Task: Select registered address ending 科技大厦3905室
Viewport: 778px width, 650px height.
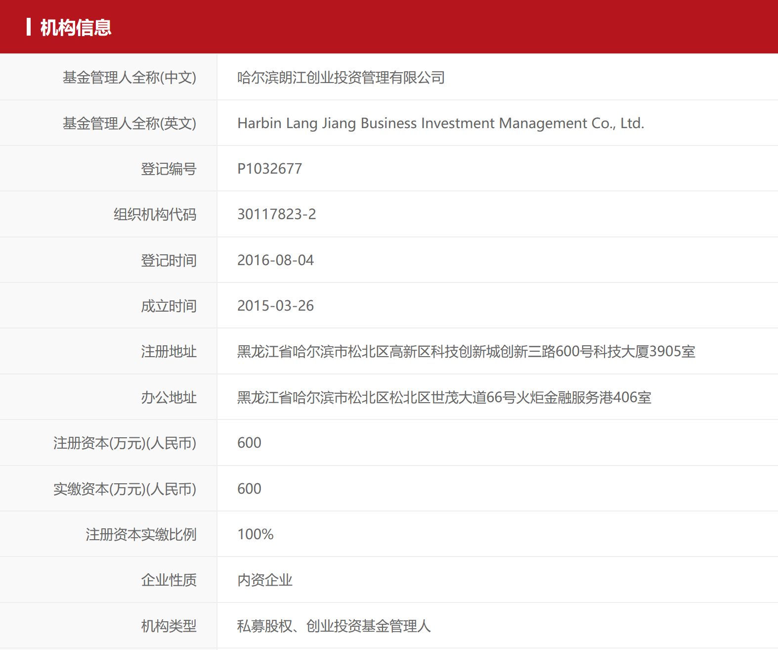Action: [466, 351]
